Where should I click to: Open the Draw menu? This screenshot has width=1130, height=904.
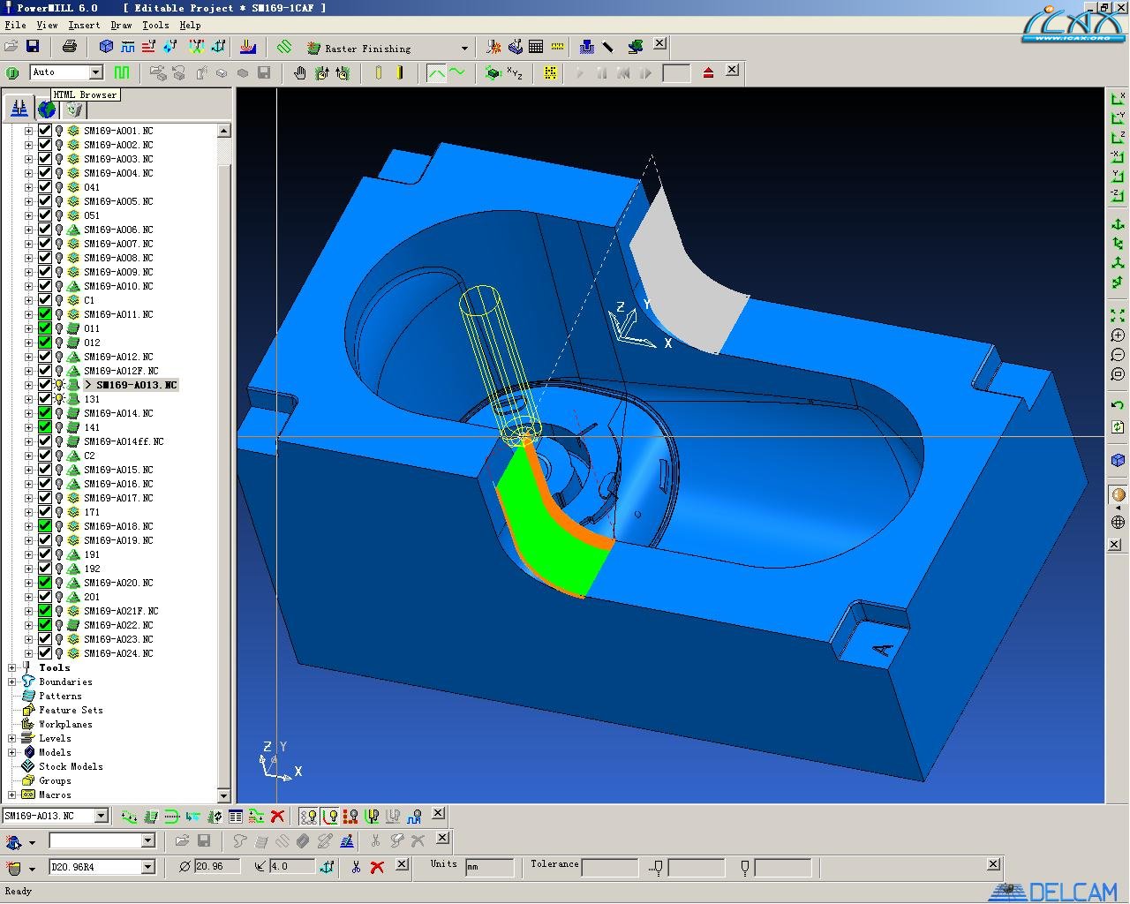pos(121,26)
